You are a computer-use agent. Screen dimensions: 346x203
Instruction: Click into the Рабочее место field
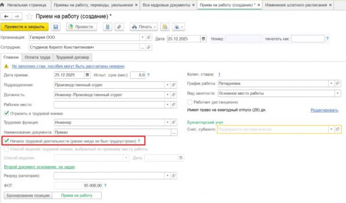(109, 105)
